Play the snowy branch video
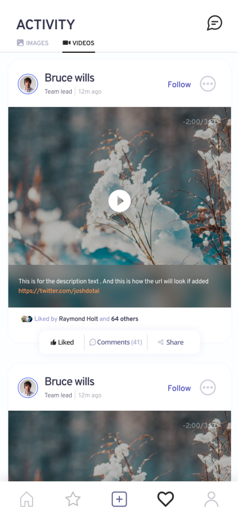This screenshot has height=517, width=238. (119, 201)
